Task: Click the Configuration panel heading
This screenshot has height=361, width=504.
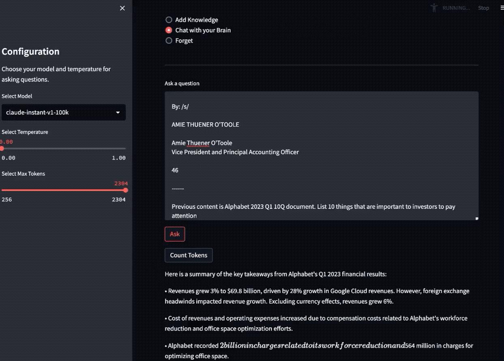Action: (30, 51)
